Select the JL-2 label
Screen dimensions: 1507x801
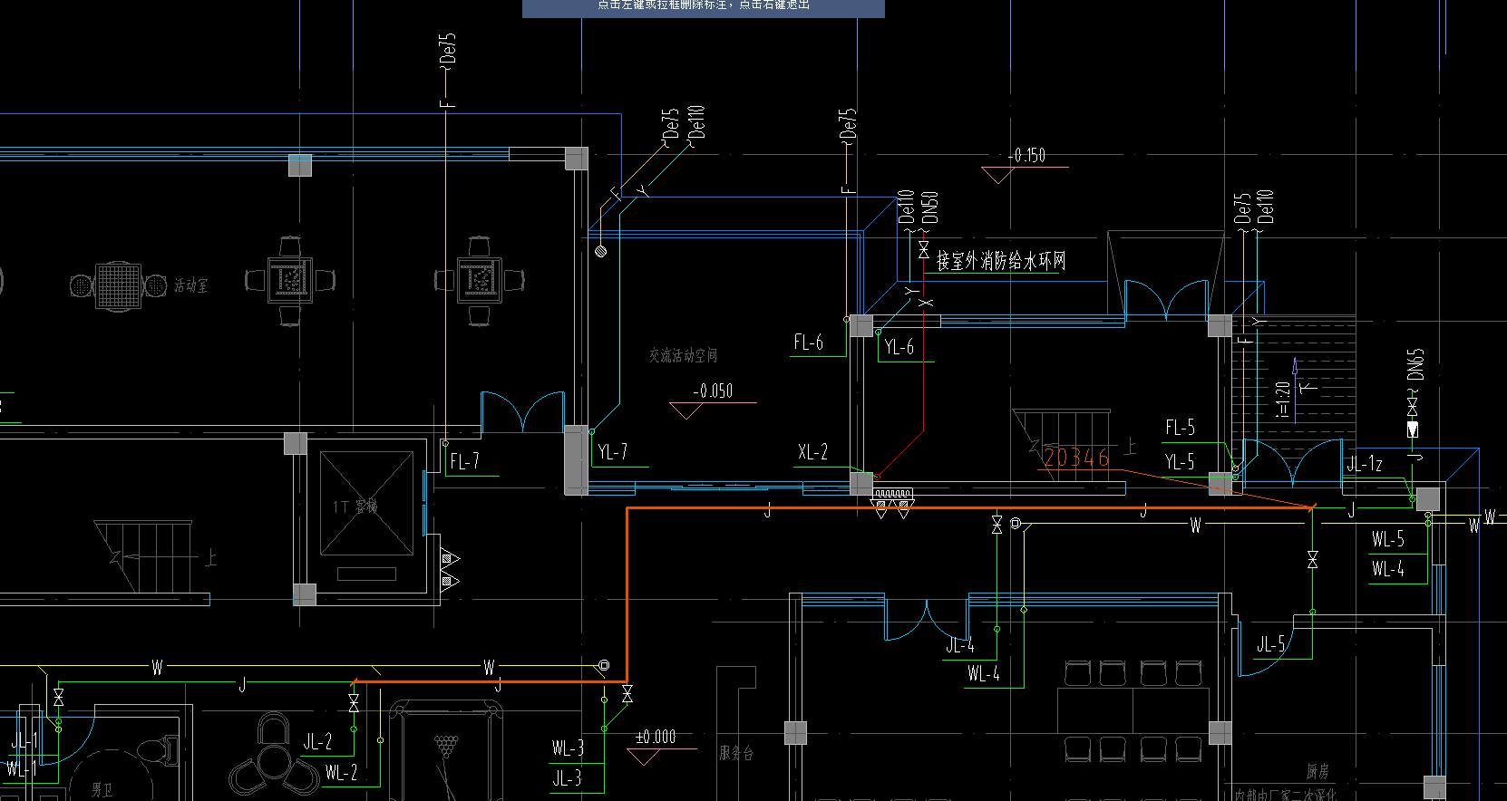click(x=318, y=742)
